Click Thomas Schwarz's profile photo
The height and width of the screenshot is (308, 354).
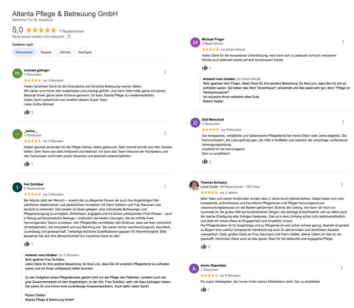coord(194,185)
